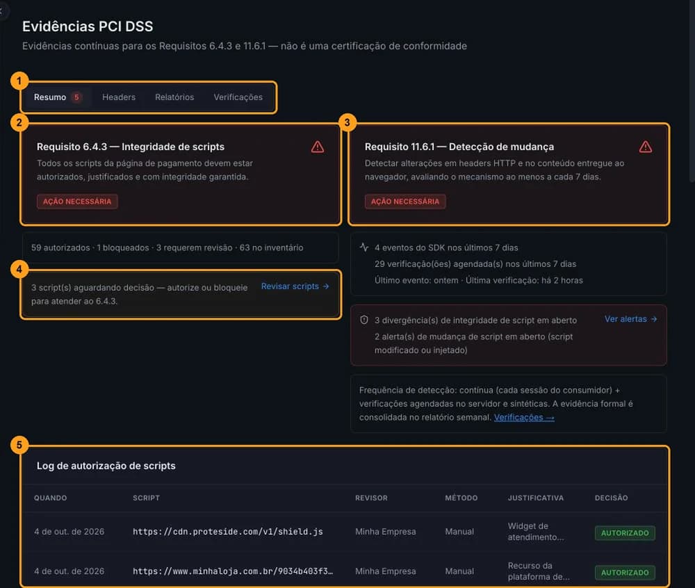This screenshot has height=588, width=695.
Task: Click 'Widget de atendimento...' justification cell
Action: (x=536, y=532)
